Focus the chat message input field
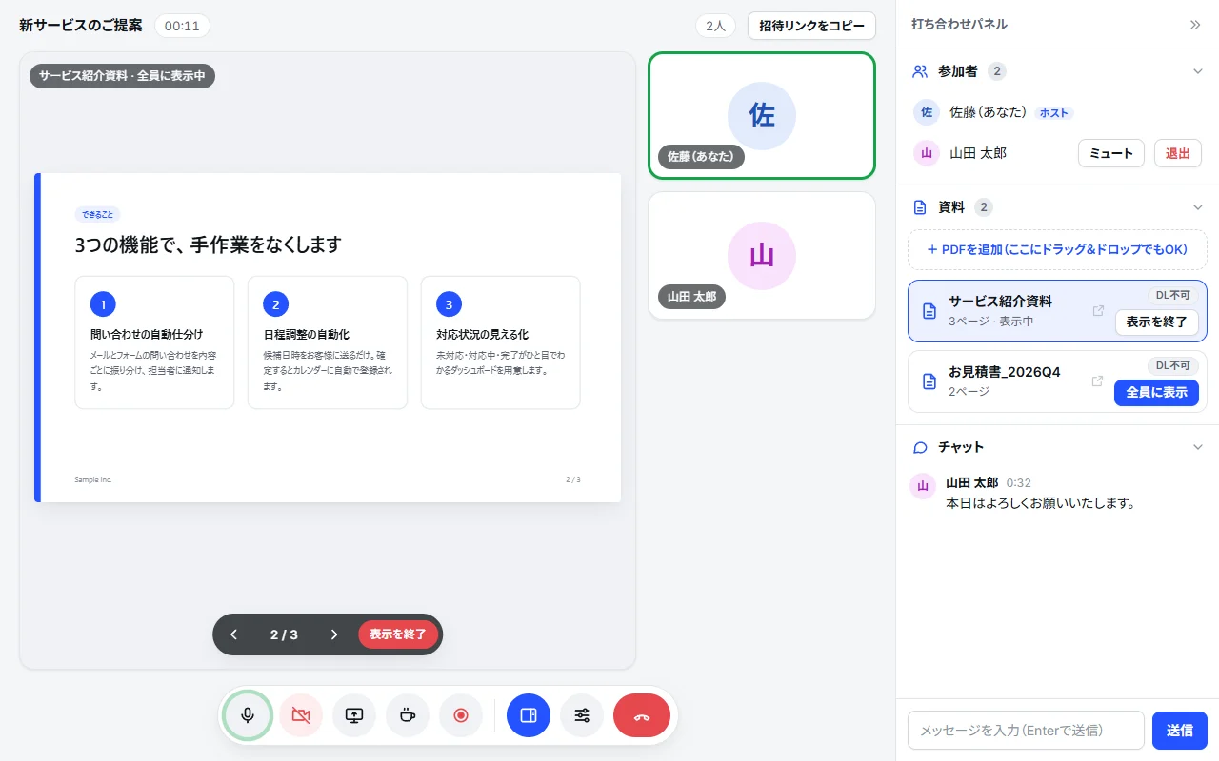The image size is (1219, 761). click(1026, 731)
